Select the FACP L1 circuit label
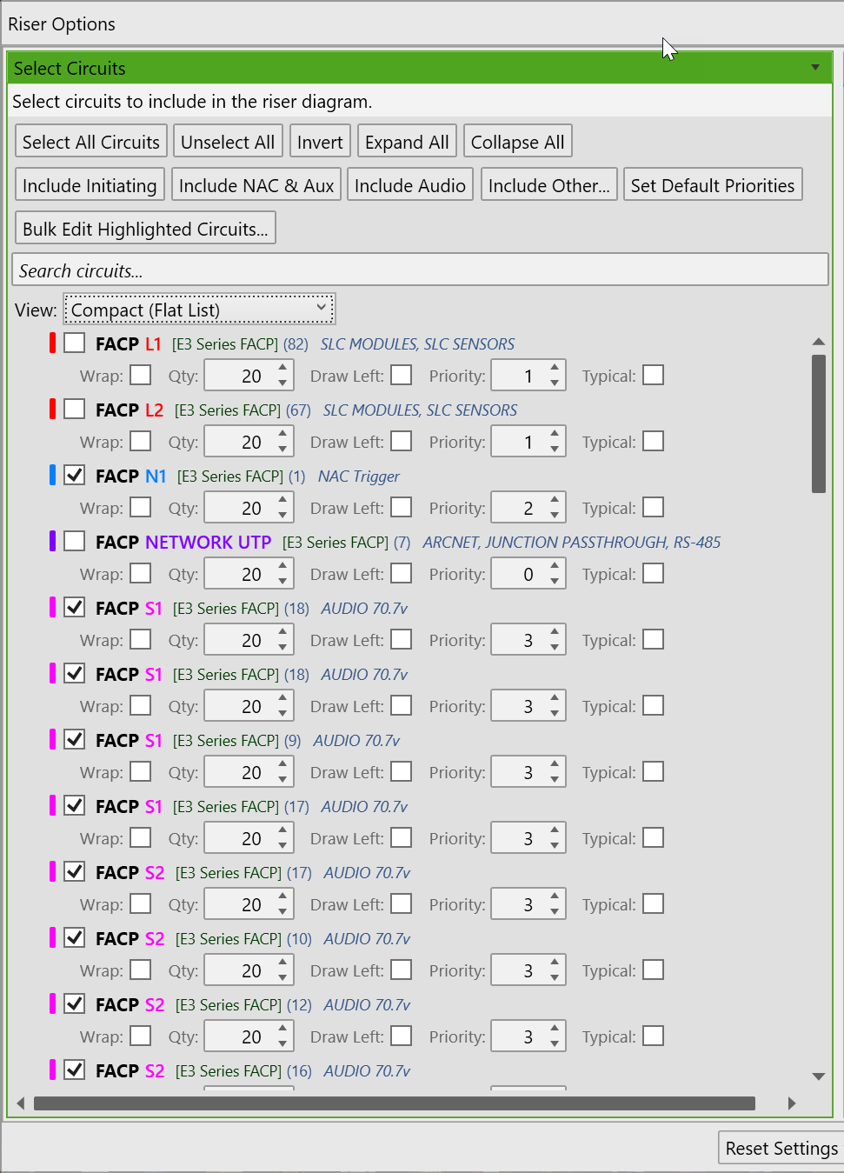Screen dimensions: 844x1173 (129, 343)
